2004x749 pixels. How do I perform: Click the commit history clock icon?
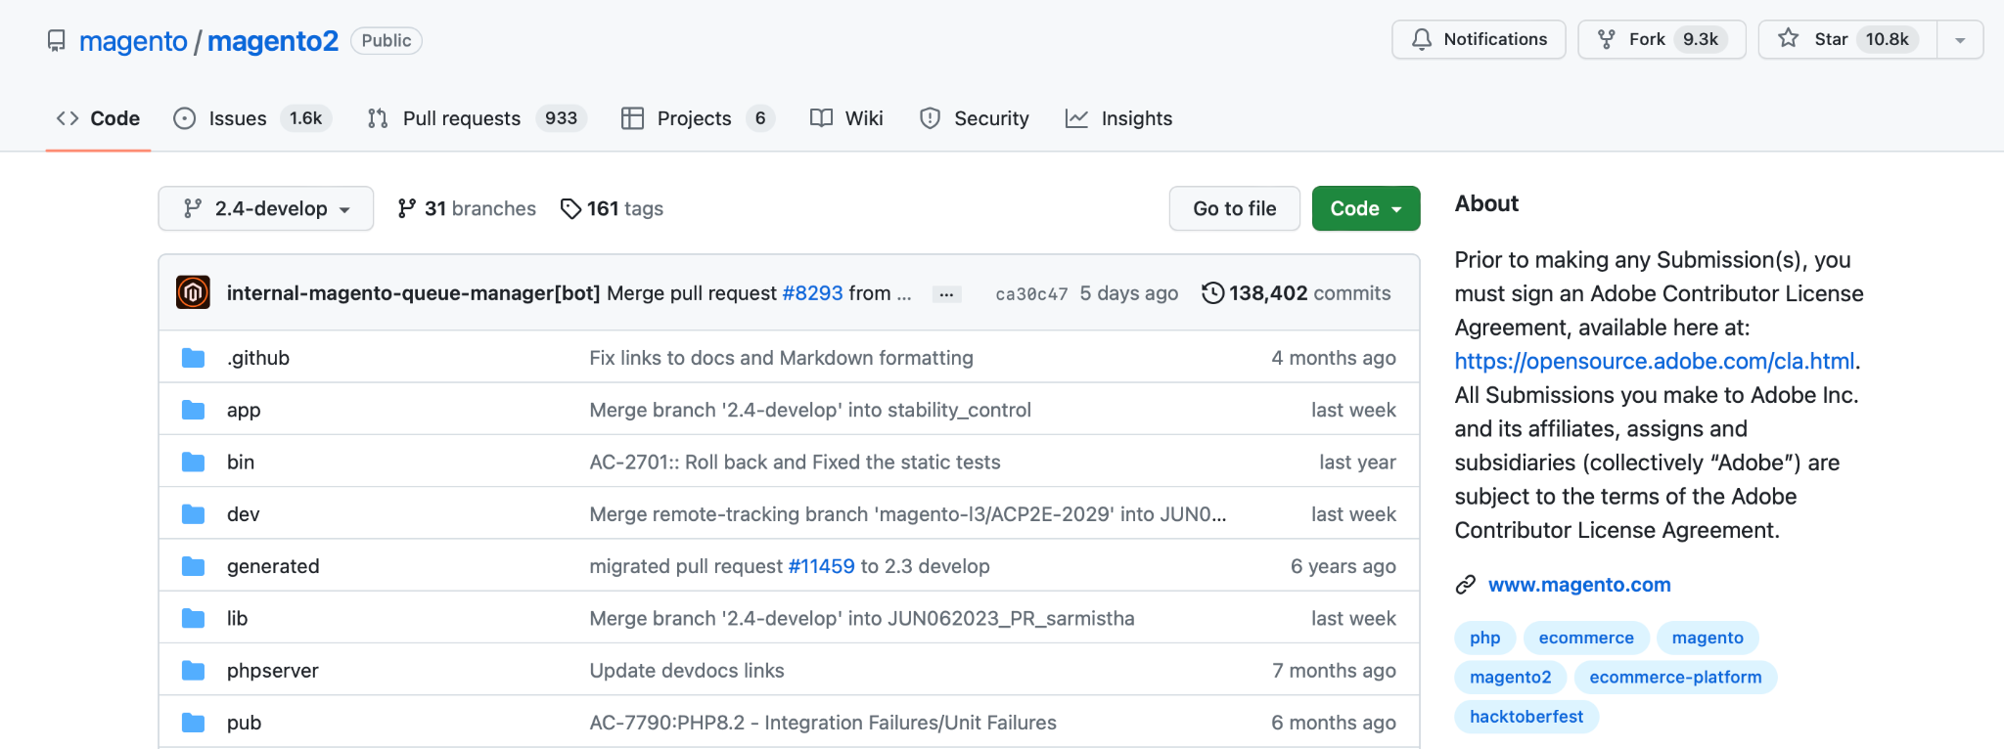point(1212,292)
